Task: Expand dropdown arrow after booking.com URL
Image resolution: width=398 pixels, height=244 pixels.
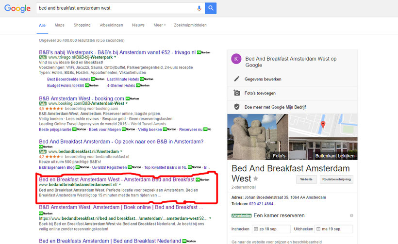Action: (126, 103)
